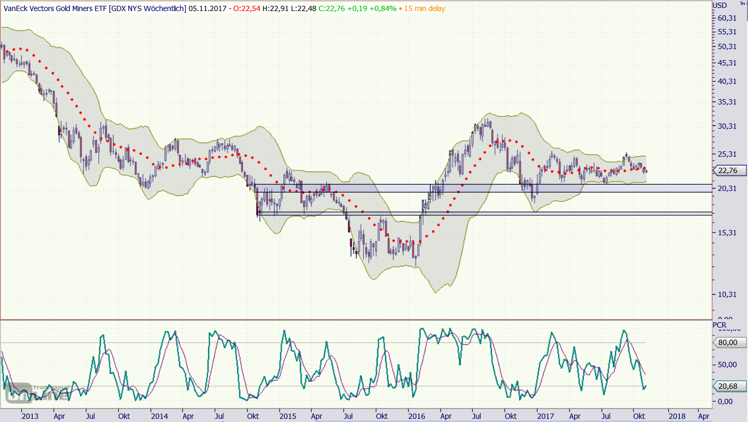The width and height of the screenshot is (748, 422).
Task: Click the change percent '+0,84%'
Action: [383, 8]
